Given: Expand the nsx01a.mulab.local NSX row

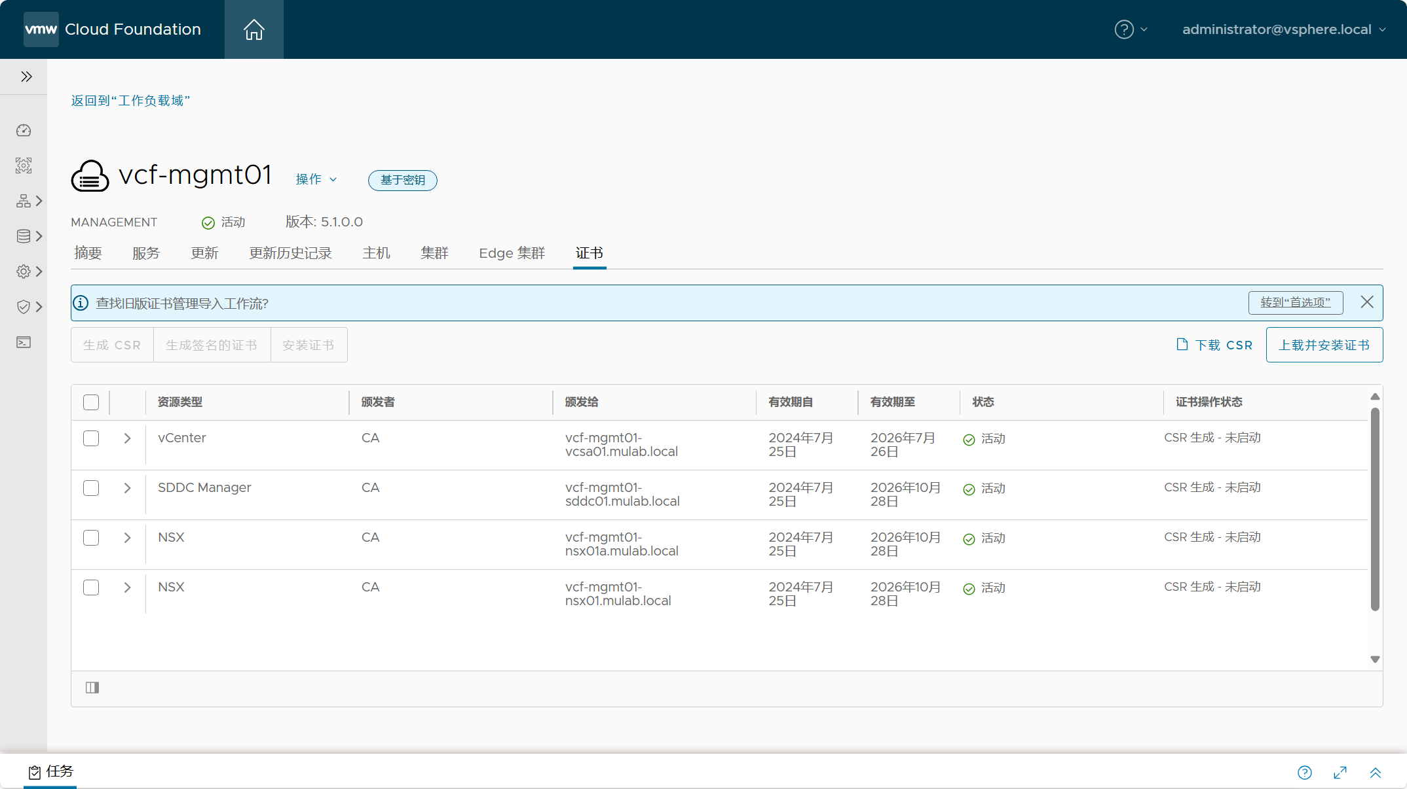Looking at the screenshot, I should (128, 538).
